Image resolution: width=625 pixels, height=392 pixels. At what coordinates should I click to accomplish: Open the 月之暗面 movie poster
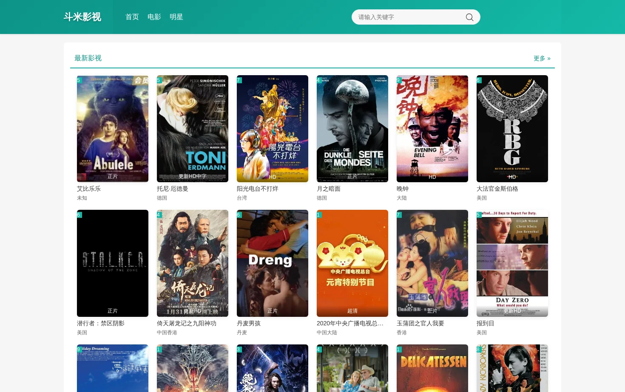[x=352, y=129]
